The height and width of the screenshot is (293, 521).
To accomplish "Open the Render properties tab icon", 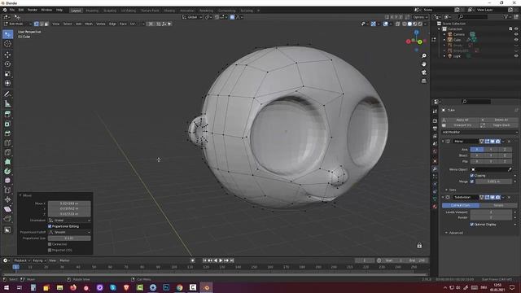I will [x=435, y=120].
